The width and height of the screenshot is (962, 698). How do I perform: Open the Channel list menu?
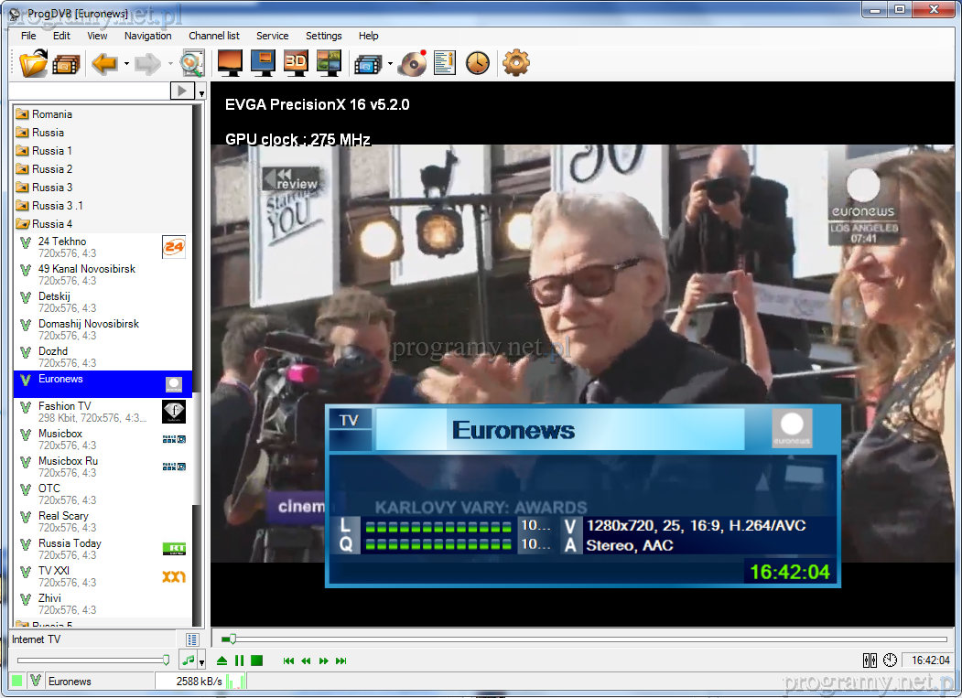click(x=213, y=36)
